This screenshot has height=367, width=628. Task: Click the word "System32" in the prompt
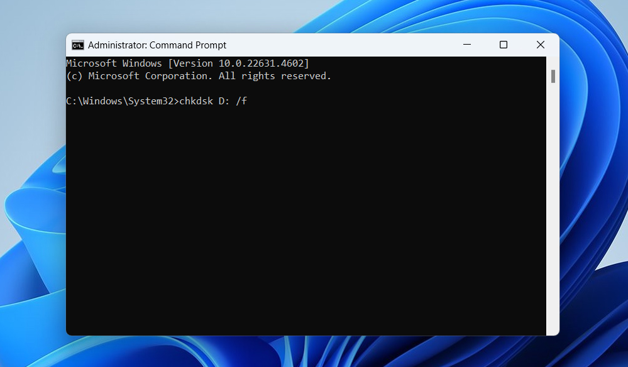coord(151,101)
